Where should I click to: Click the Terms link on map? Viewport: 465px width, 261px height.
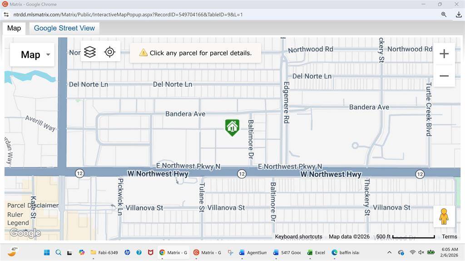pos(449,236)
